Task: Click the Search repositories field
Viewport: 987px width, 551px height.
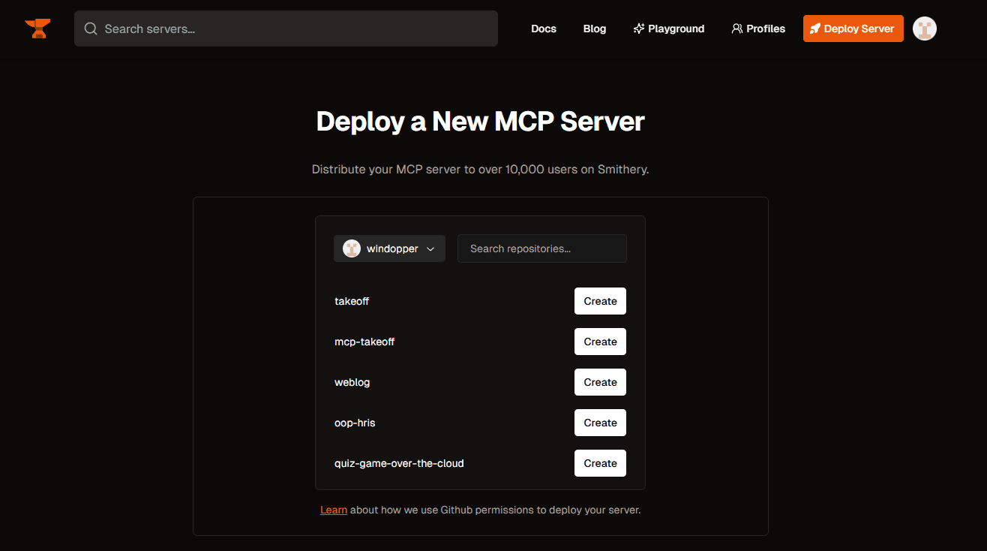Action: [x=542, y=248]
